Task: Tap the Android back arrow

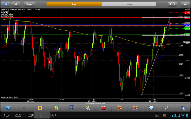Action: point(6,115)
